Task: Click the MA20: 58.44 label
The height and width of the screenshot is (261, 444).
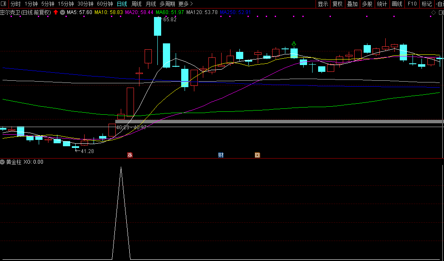Action: (139, 12)
